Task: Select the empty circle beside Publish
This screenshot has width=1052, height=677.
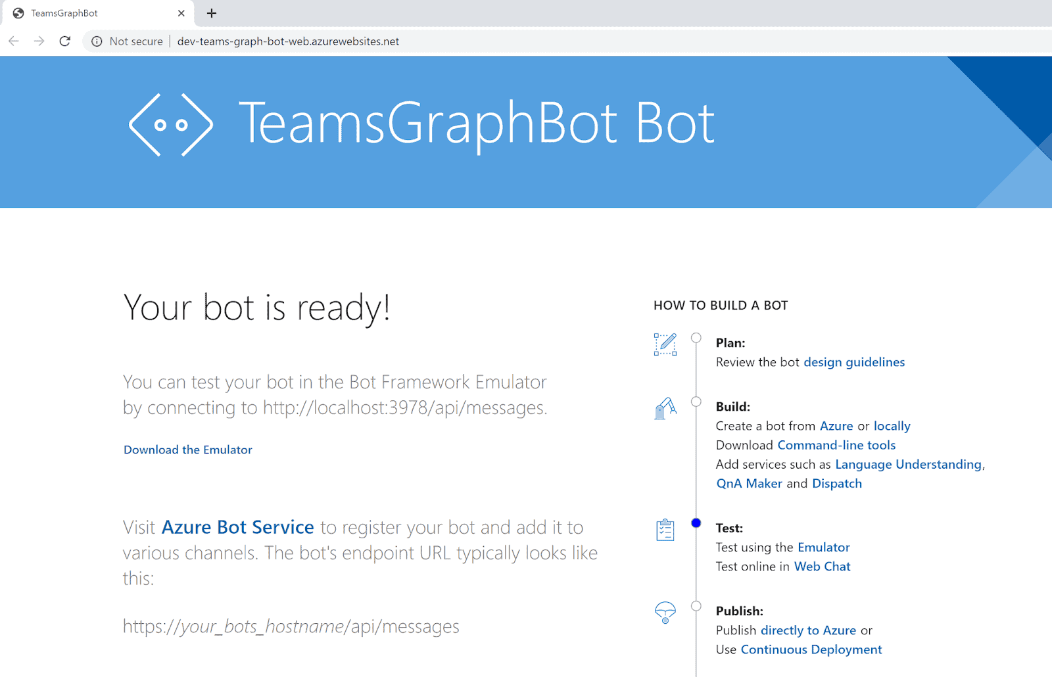Action: click(x=696, y=606)
